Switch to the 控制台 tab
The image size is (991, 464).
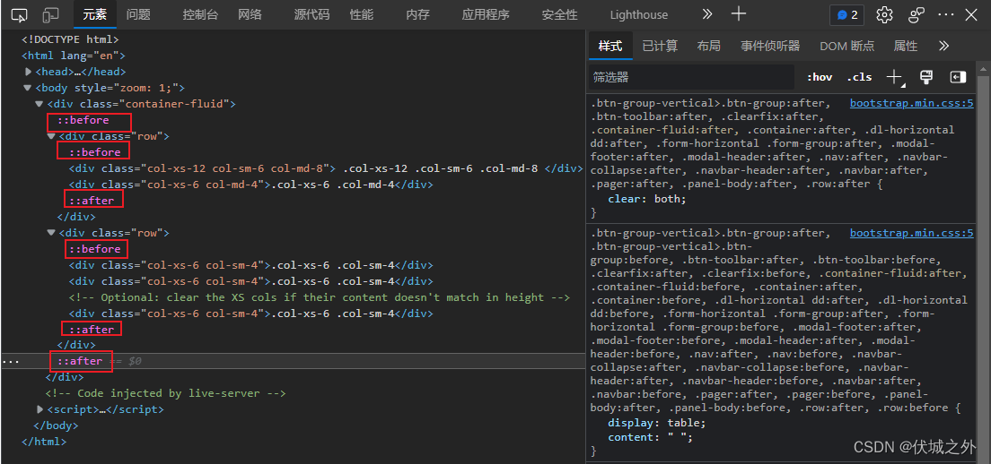[x=199, y=15]
